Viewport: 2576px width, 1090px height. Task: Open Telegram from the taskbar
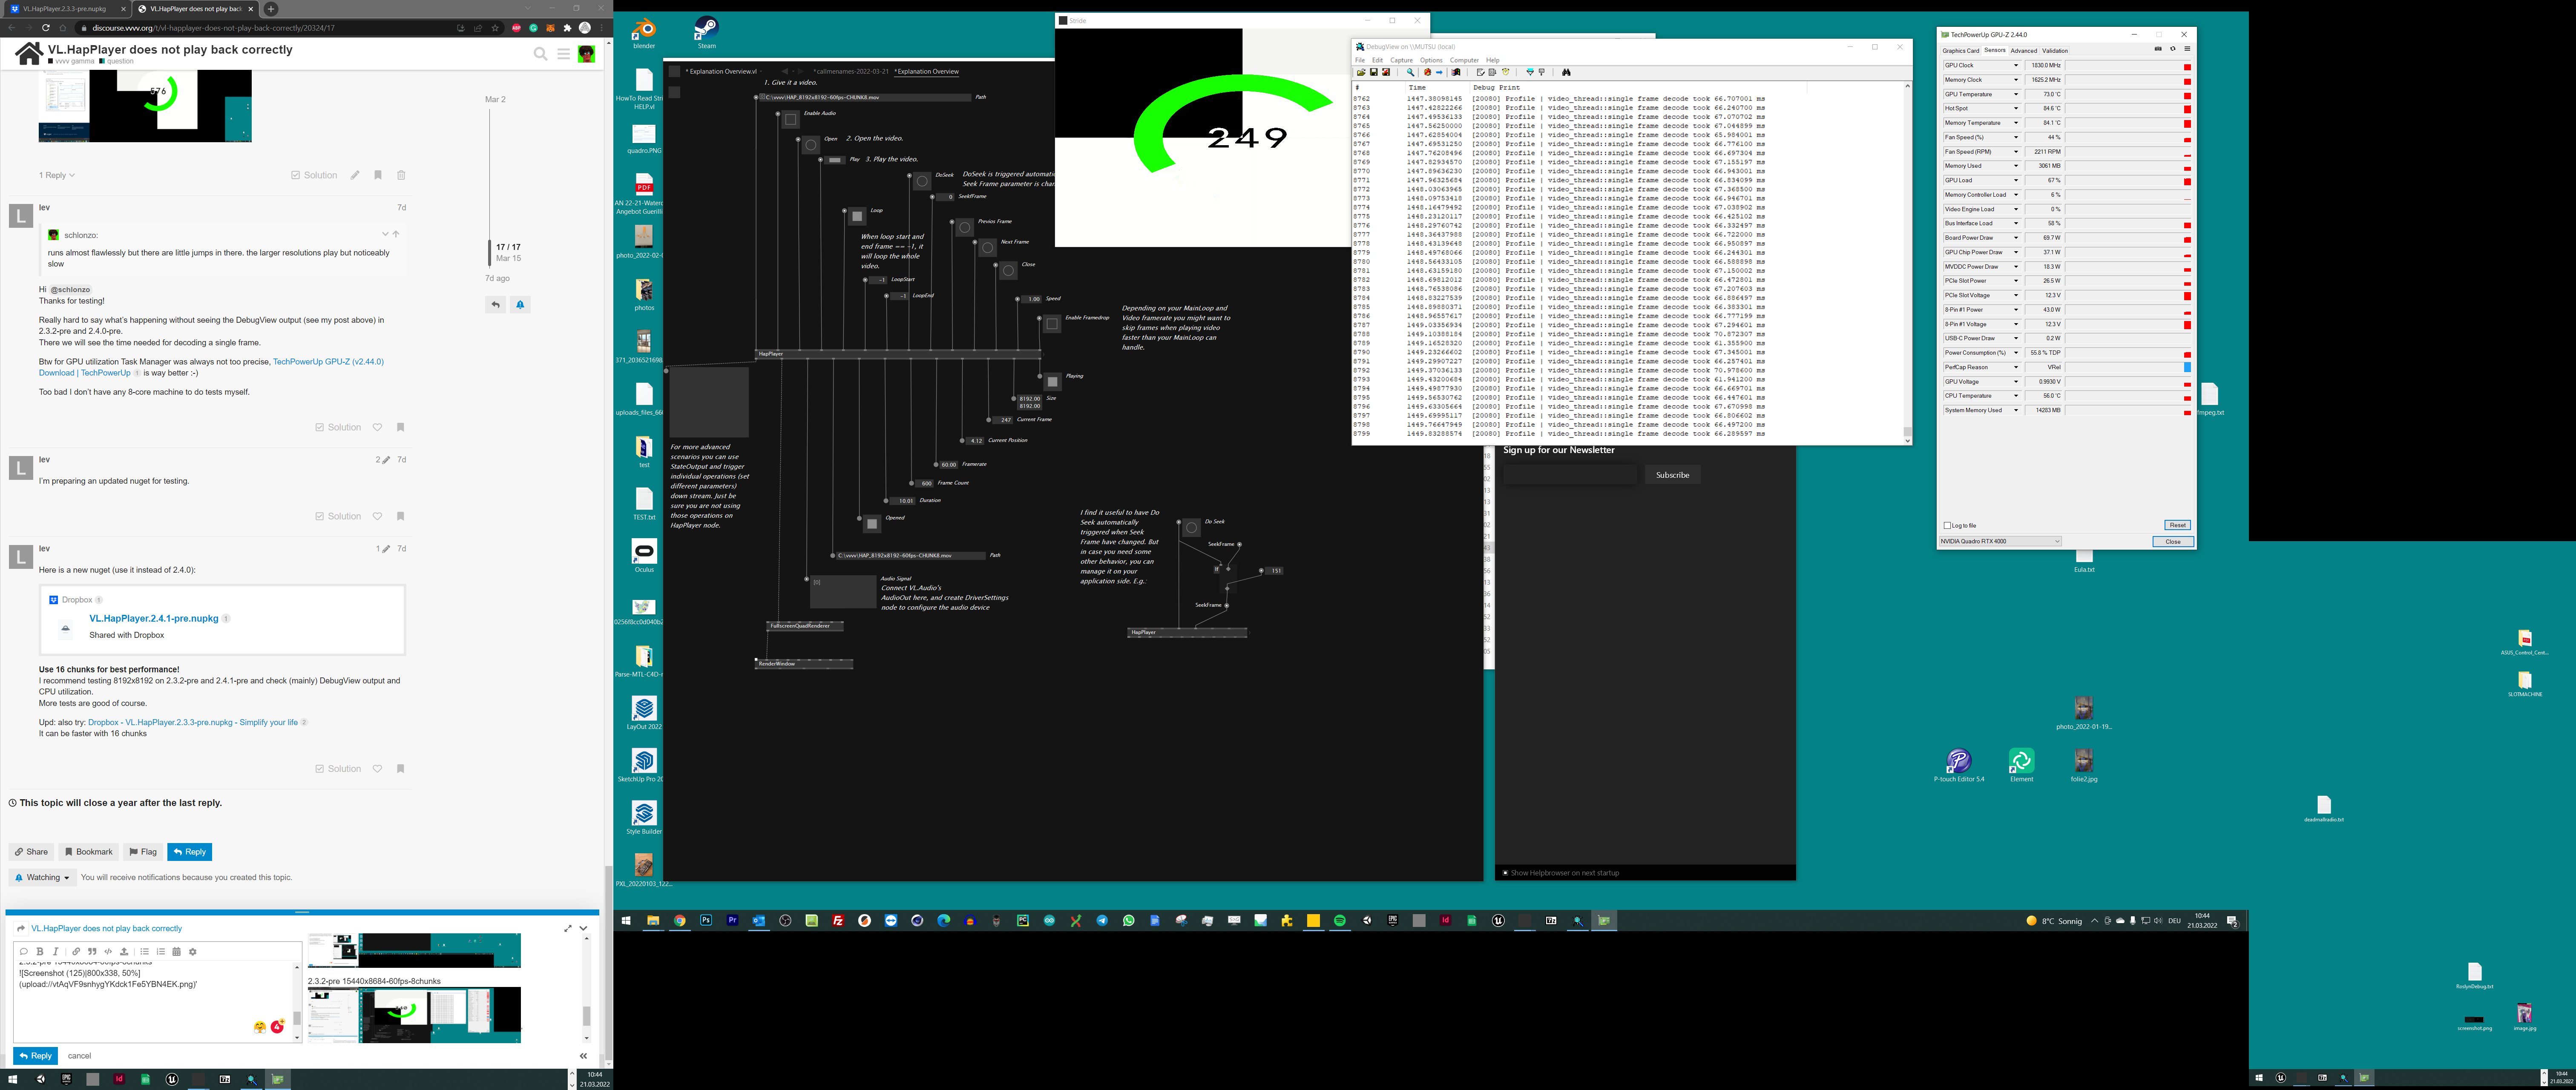click(1102, 920)
